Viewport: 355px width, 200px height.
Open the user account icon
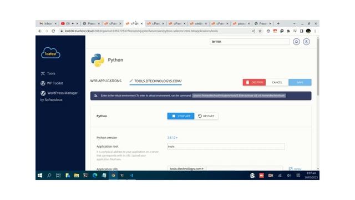306,42
